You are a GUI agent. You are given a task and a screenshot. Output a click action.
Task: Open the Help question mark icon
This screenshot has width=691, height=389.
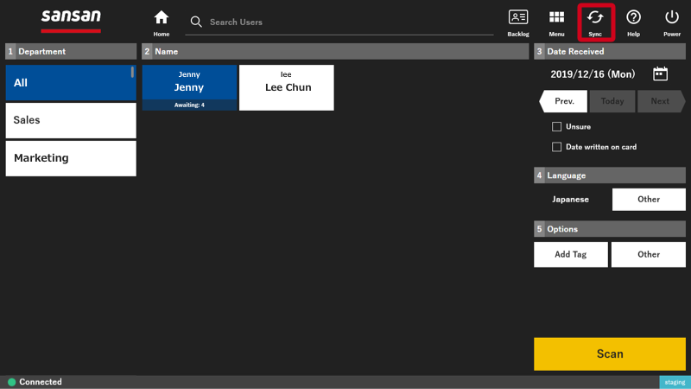click(x=634, y=17)
